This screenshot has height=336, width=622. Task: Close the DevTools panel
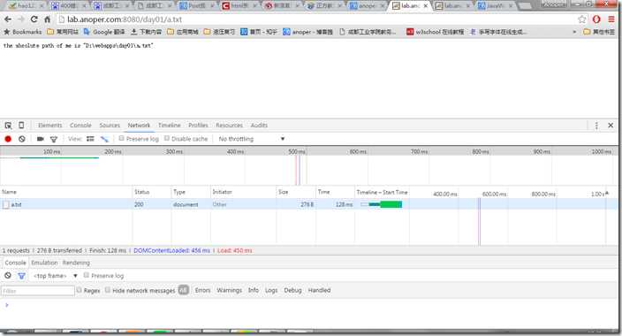pyautogui.click(x=611, y=125)
